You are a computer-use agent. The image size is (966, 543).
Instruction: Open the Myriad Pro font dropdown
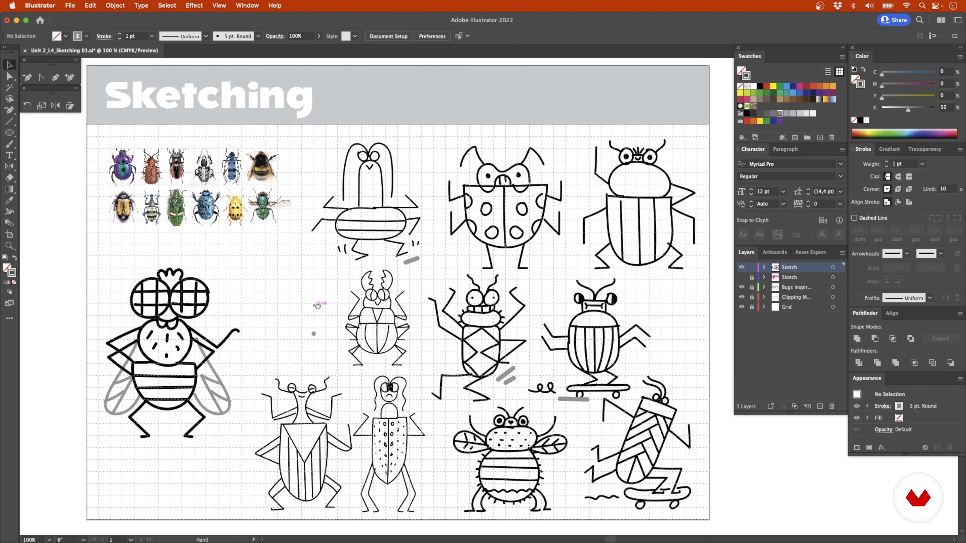[x=840, y=164]
